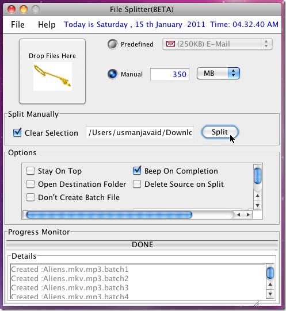Click the Details scroll up arrow

270,285
